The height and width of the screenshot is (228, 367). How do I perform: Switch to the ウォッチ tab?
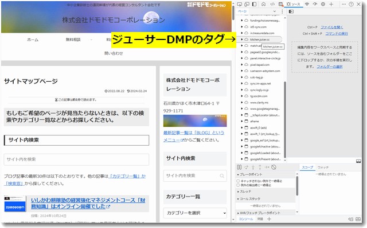(323, 167)
